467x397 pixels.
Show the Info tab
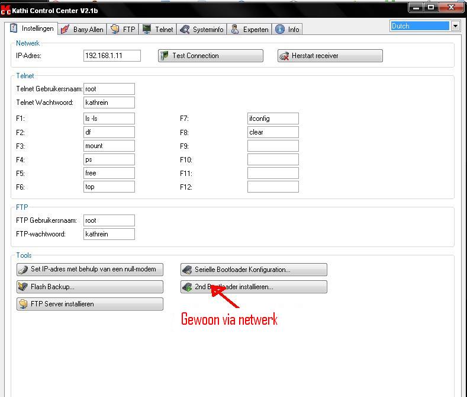(287, 29)
